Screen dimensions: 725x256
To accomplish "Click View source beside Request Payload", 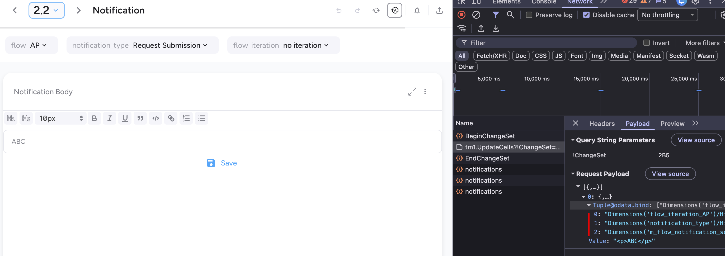I will tap(670, 174).
